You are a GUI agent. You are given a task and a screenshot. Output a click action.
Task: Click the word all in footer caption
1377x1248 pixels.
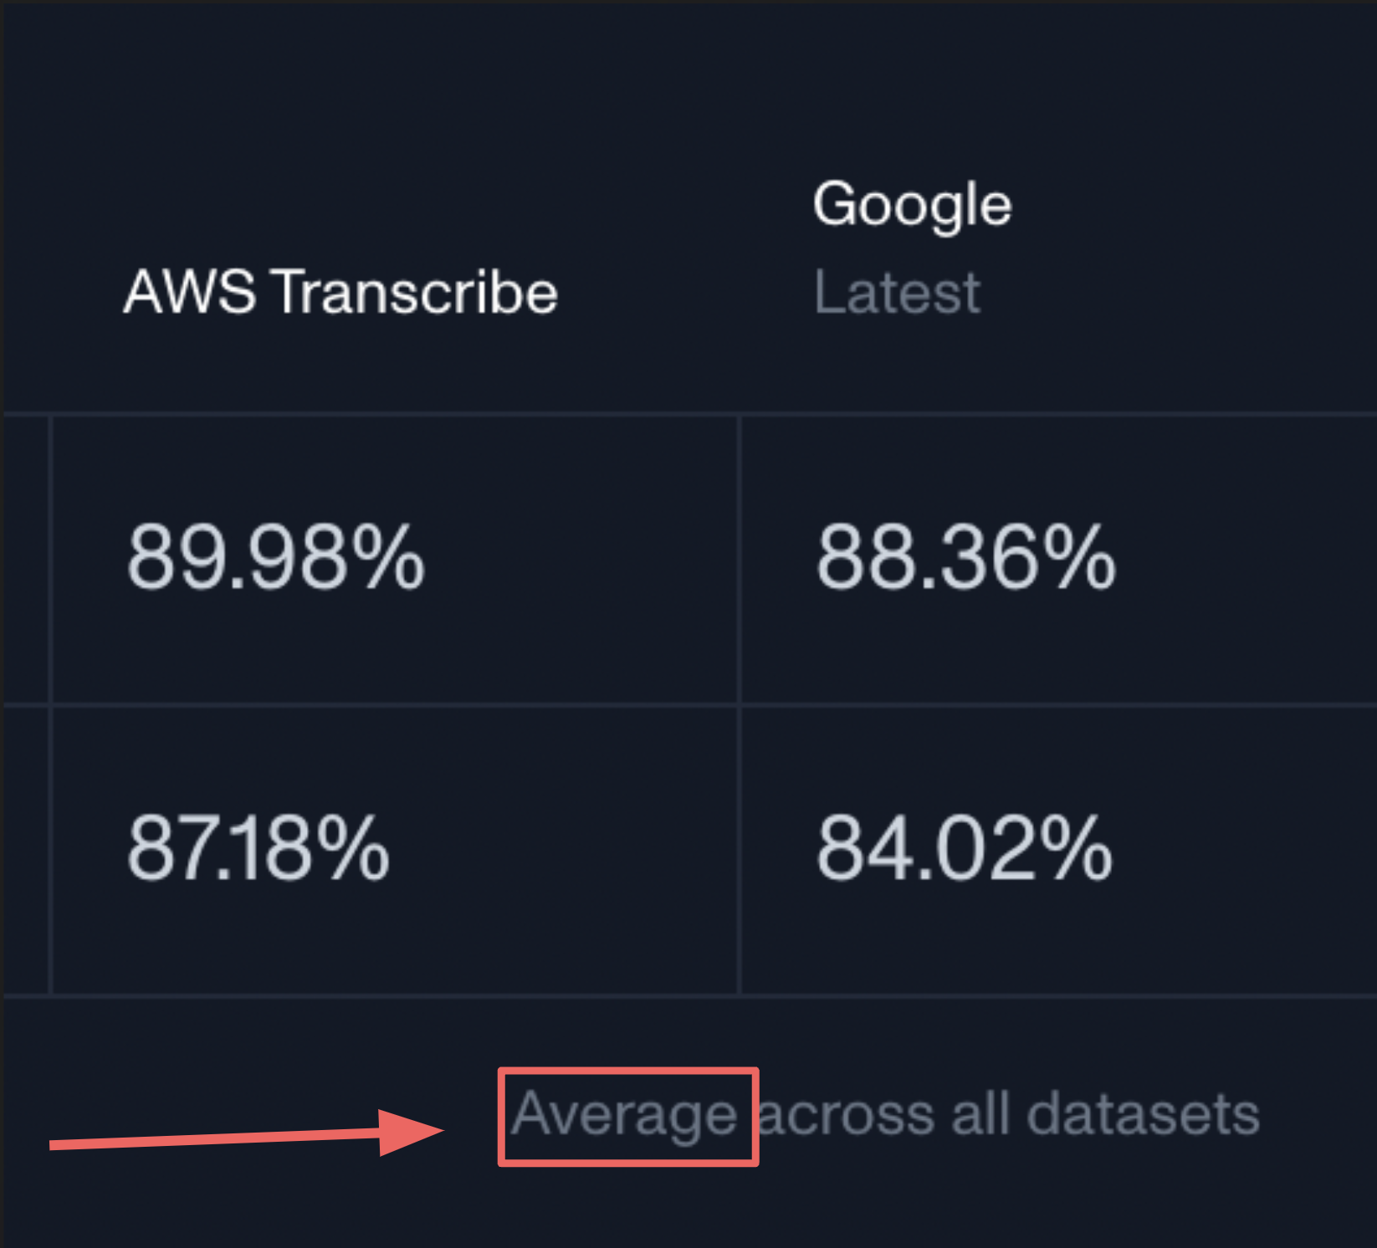click(980, 1113)
